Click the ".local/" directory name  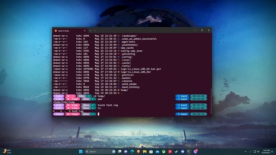pyautogui.click(x=125, y=60)
